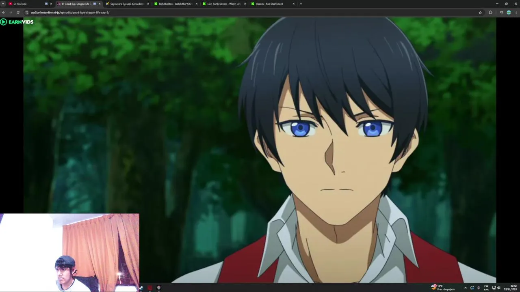
Task: Close the Good Bye, Dragon Life tab
Action: [x=100, y=4]
